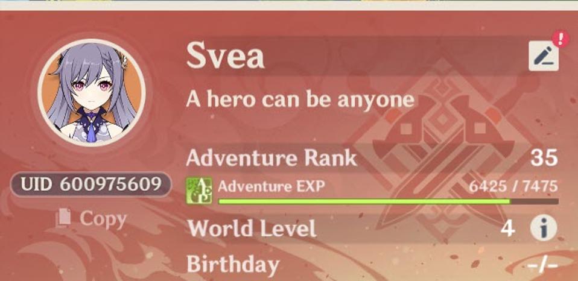Image resolution: width=578 pixels, height=281 pixels.
Task: Click the red exclamation notification badge
Action: 561,39
